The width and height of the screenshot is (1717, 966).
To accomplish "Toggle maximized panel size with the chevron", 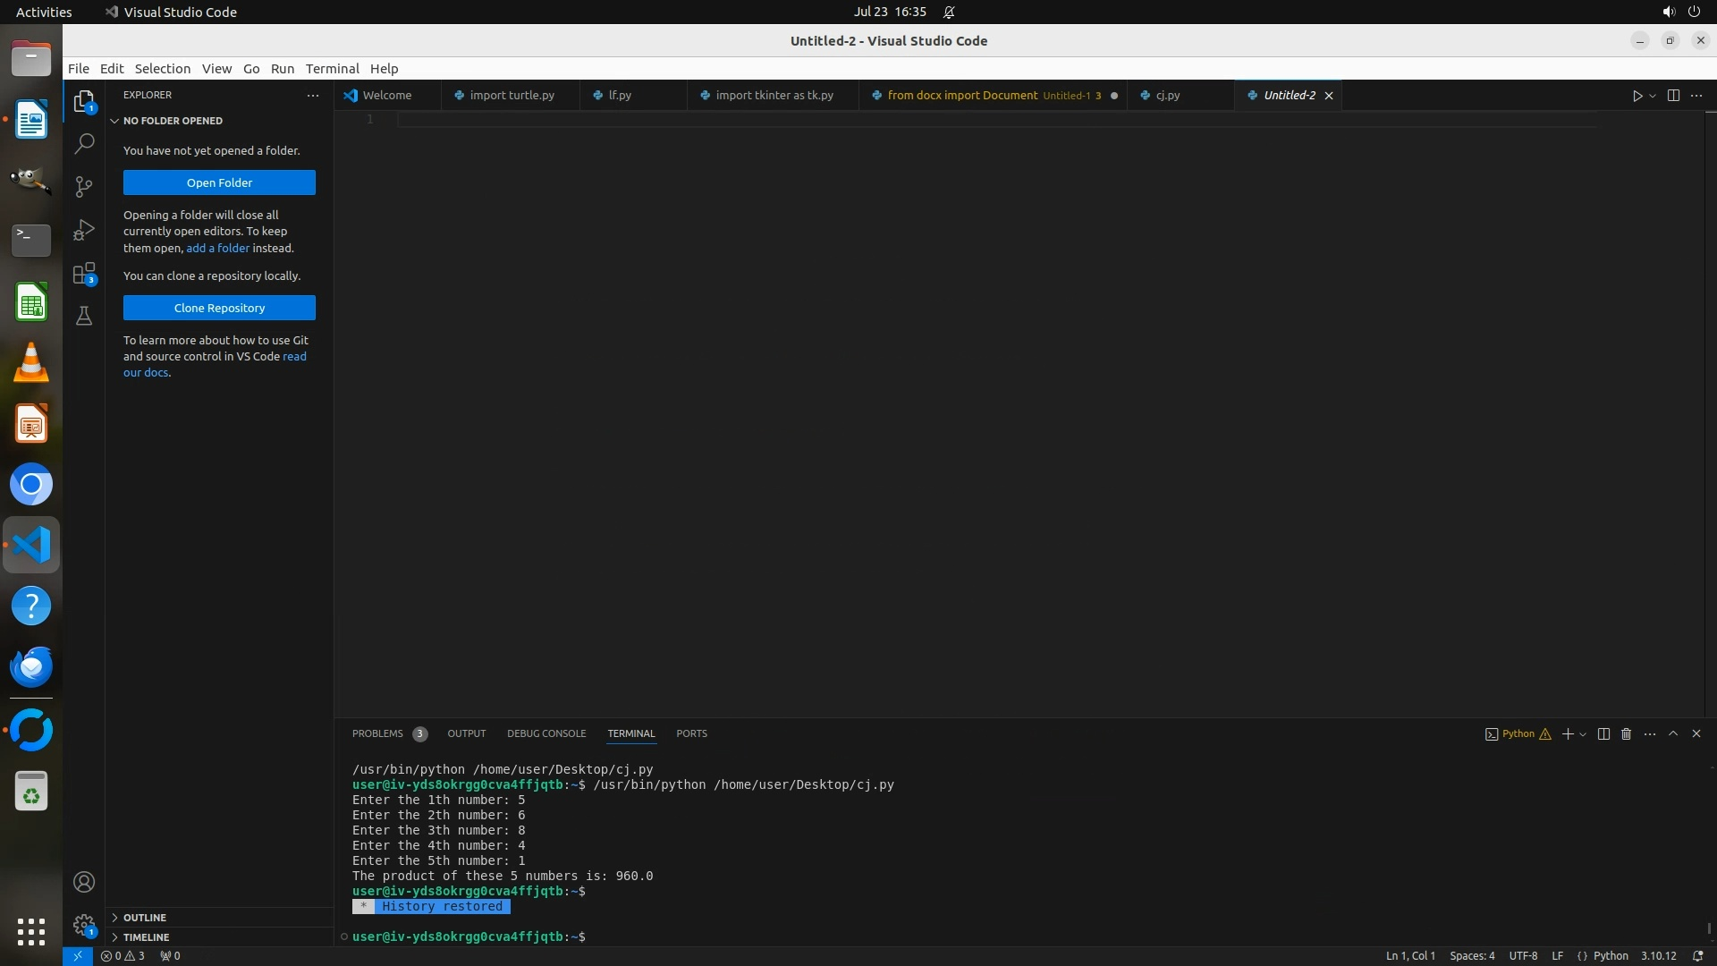I will click(1673, 733).
